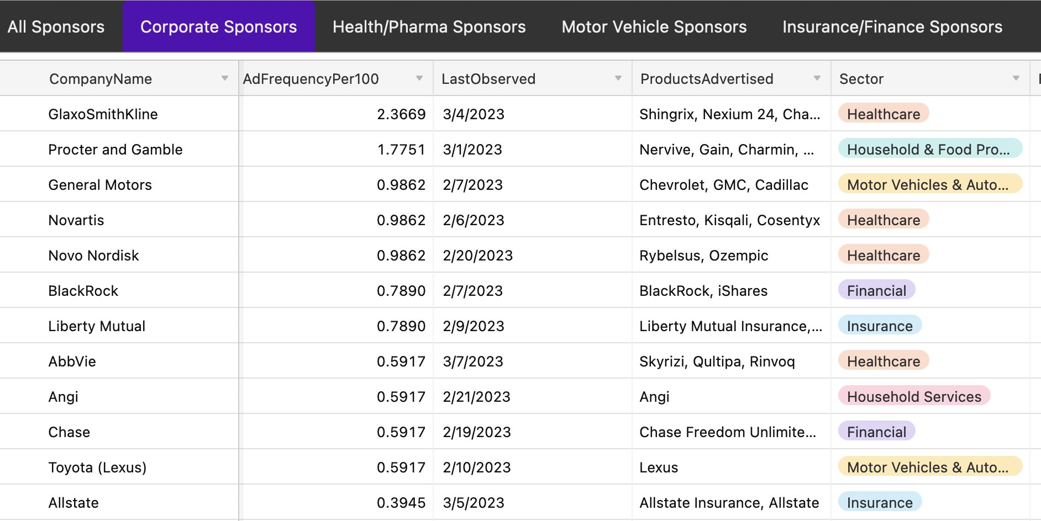Click the 2/20/2023 date cell for Novo Nordisk

pyautogui.click(x=533, y=255)
